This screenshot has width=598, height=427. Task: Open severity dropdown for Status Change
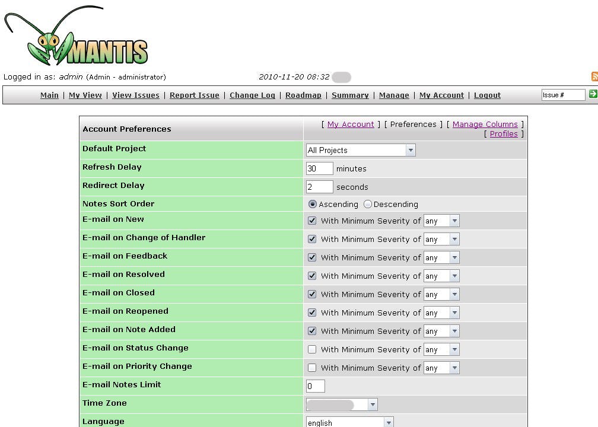point(441,350)
